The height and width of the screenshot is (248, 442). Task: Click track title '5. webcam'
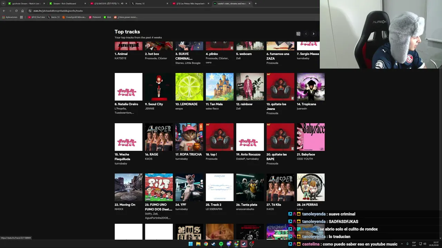244,54
